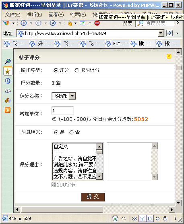This screenshot has width=184, height=224.
Task: Switch to the last 擦... tab
Action: tap(167, 44)
